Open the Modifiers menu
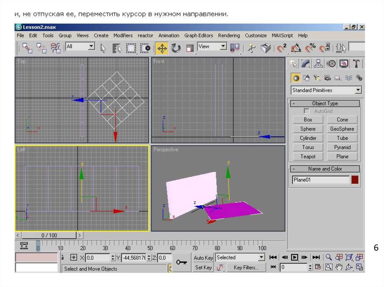384x287 pixels. coord(123,36)
